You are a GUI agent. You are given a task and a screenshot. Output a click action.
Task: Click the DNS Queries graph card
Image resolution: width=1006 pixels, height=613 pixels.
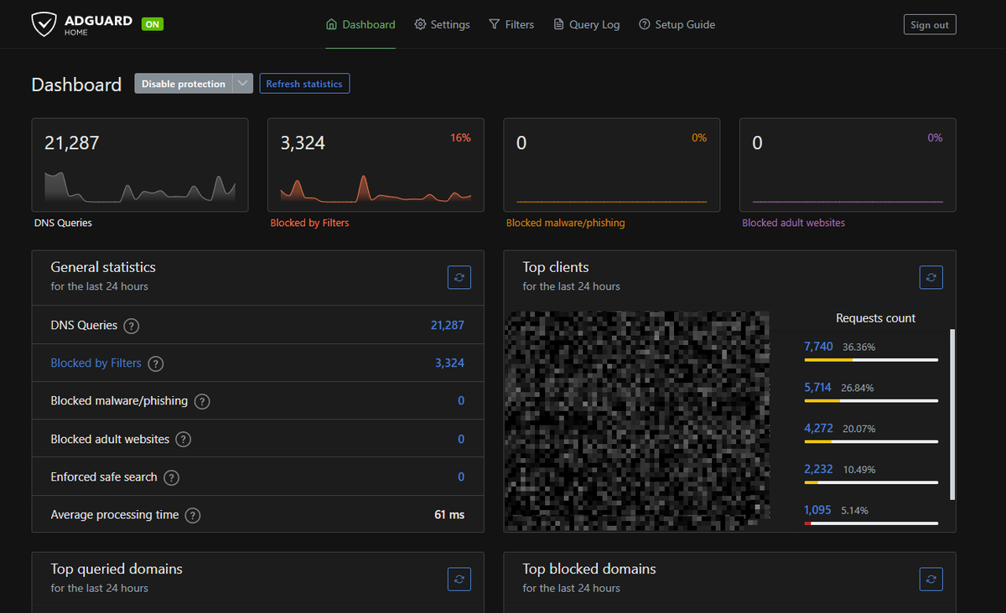(x=140, y=165)
